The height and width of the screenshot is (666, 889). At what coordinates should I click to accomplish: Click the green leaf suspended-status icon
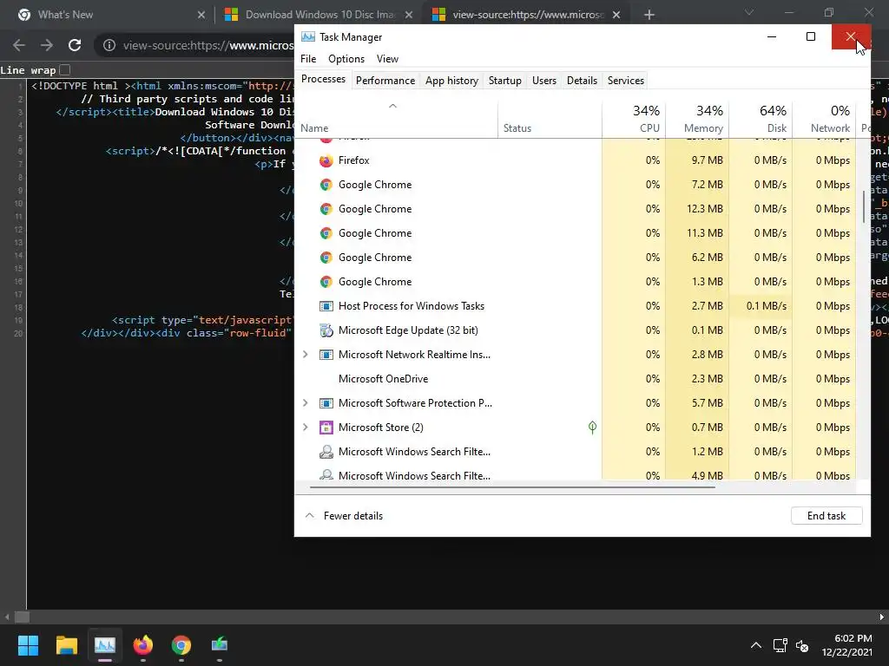pyautogui.click(x=592, y=428)
